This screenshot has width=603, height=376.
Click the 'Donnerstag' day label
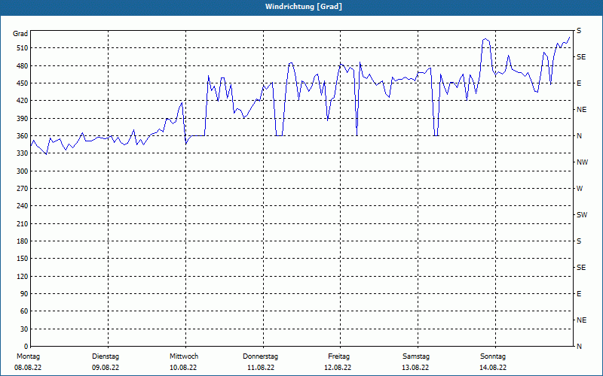click(x=260, y=356)
